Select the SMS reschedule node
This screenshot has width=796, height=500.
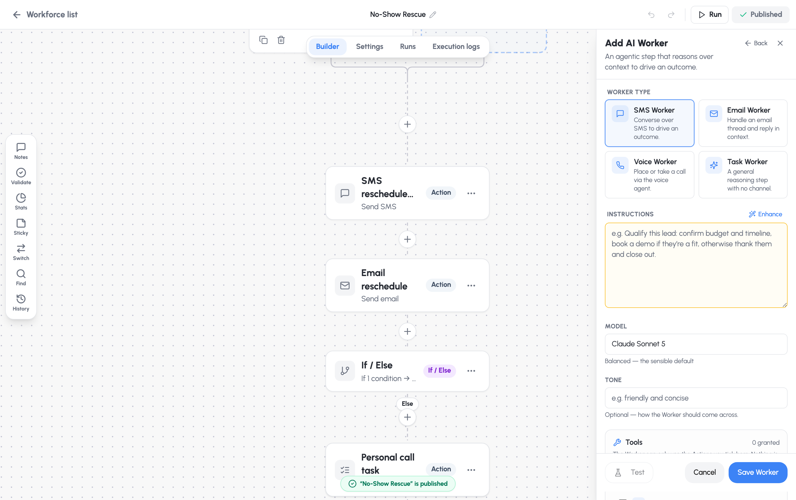407,193
